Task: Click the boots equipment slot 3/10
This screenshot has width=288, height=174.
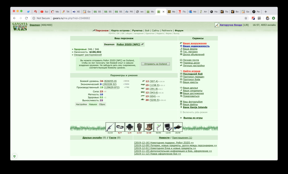Action: tap(149, 127)
